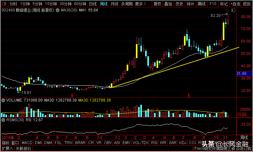Select the VR indicator
Screen dimensions: 253x152
(x=99, y=143)
